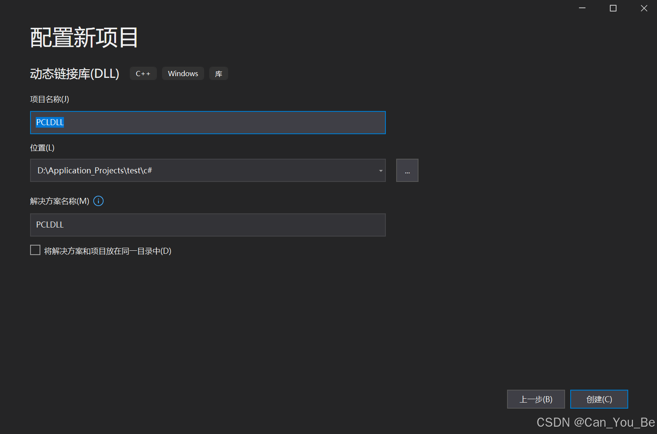Select the highlighted PCLDLL project name text
657x434 pixels.
point(49,122)
